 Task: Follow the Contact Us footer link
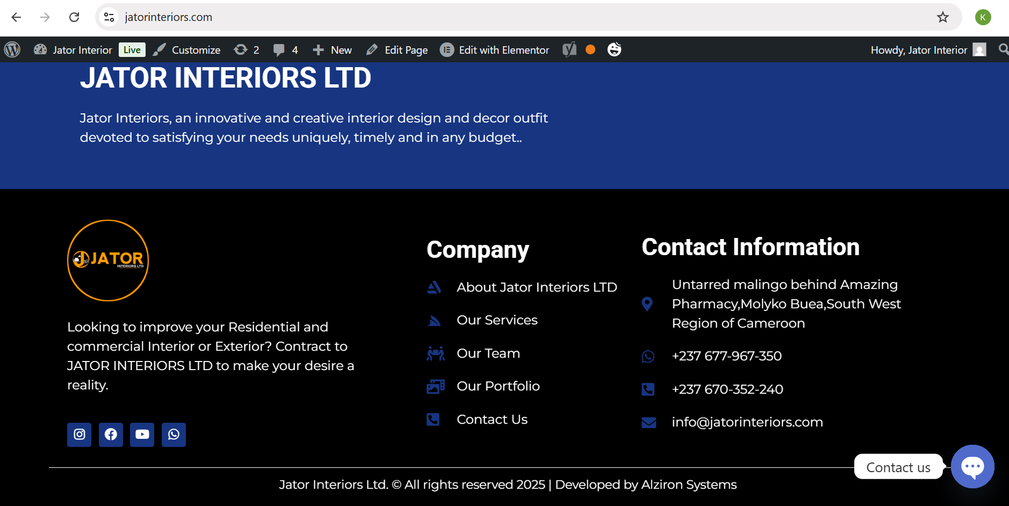492,420
